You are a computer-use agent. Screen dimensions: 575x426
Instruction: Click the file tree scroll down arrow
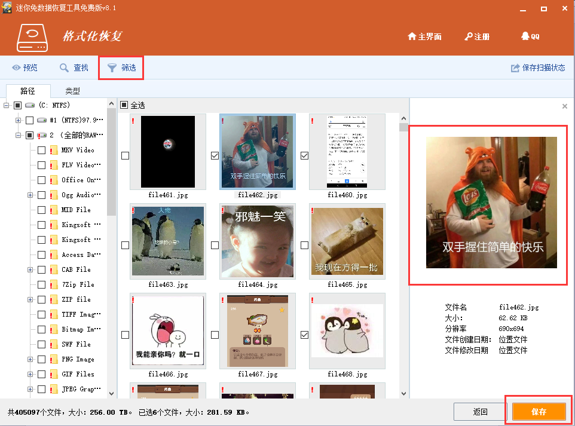[x=112, y=394]
